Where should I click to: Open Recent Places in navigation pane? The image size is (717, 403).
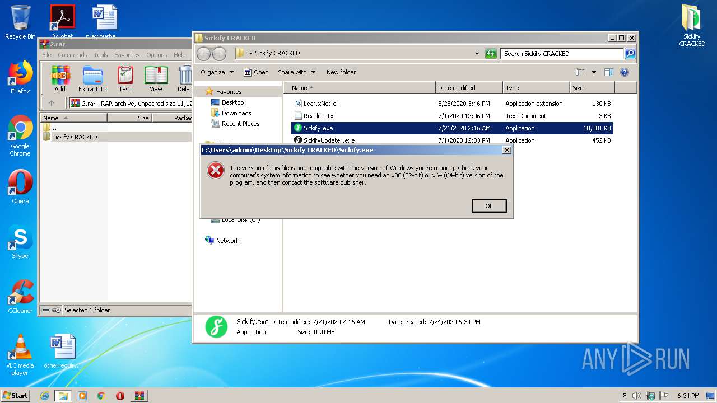click(x=235, y=124)
